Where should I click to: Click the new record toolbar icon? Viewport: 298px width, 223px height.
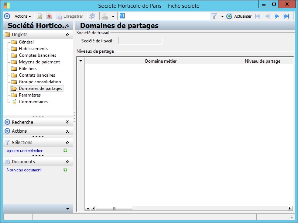(40, 16)
